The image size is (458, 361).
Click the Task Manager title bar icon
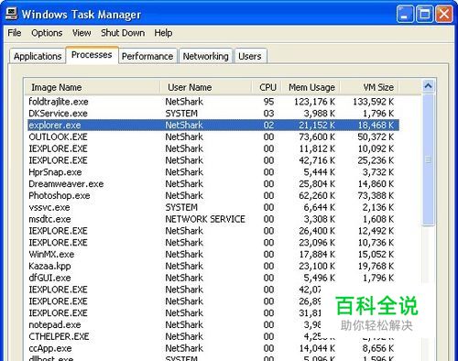click(11, 14)
